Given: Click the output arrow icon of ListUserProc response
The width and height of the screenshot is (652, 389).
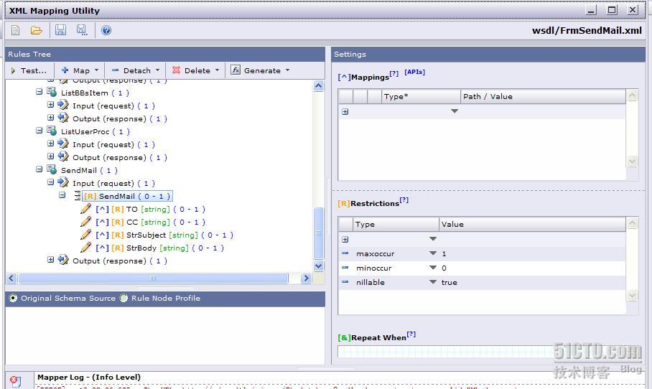Looking at the screenshot, I should (63, 156).
